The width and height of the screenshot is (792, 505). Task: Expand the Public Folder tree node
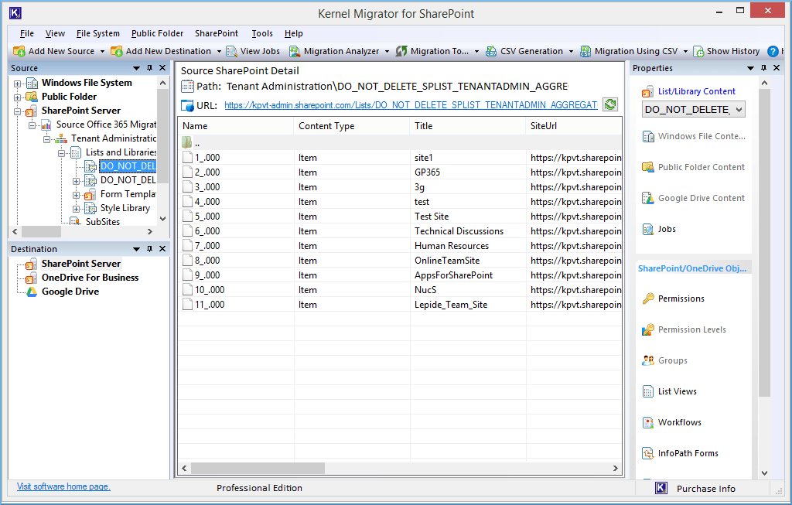tap(17, 97)
